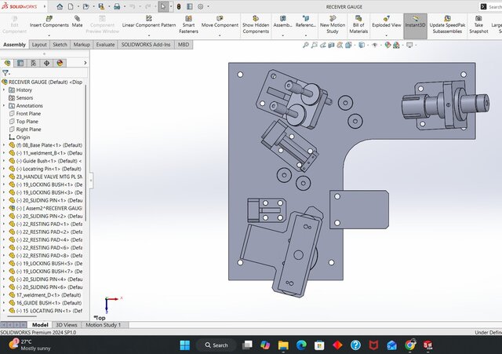Select the Front Plane in tree

25,114
